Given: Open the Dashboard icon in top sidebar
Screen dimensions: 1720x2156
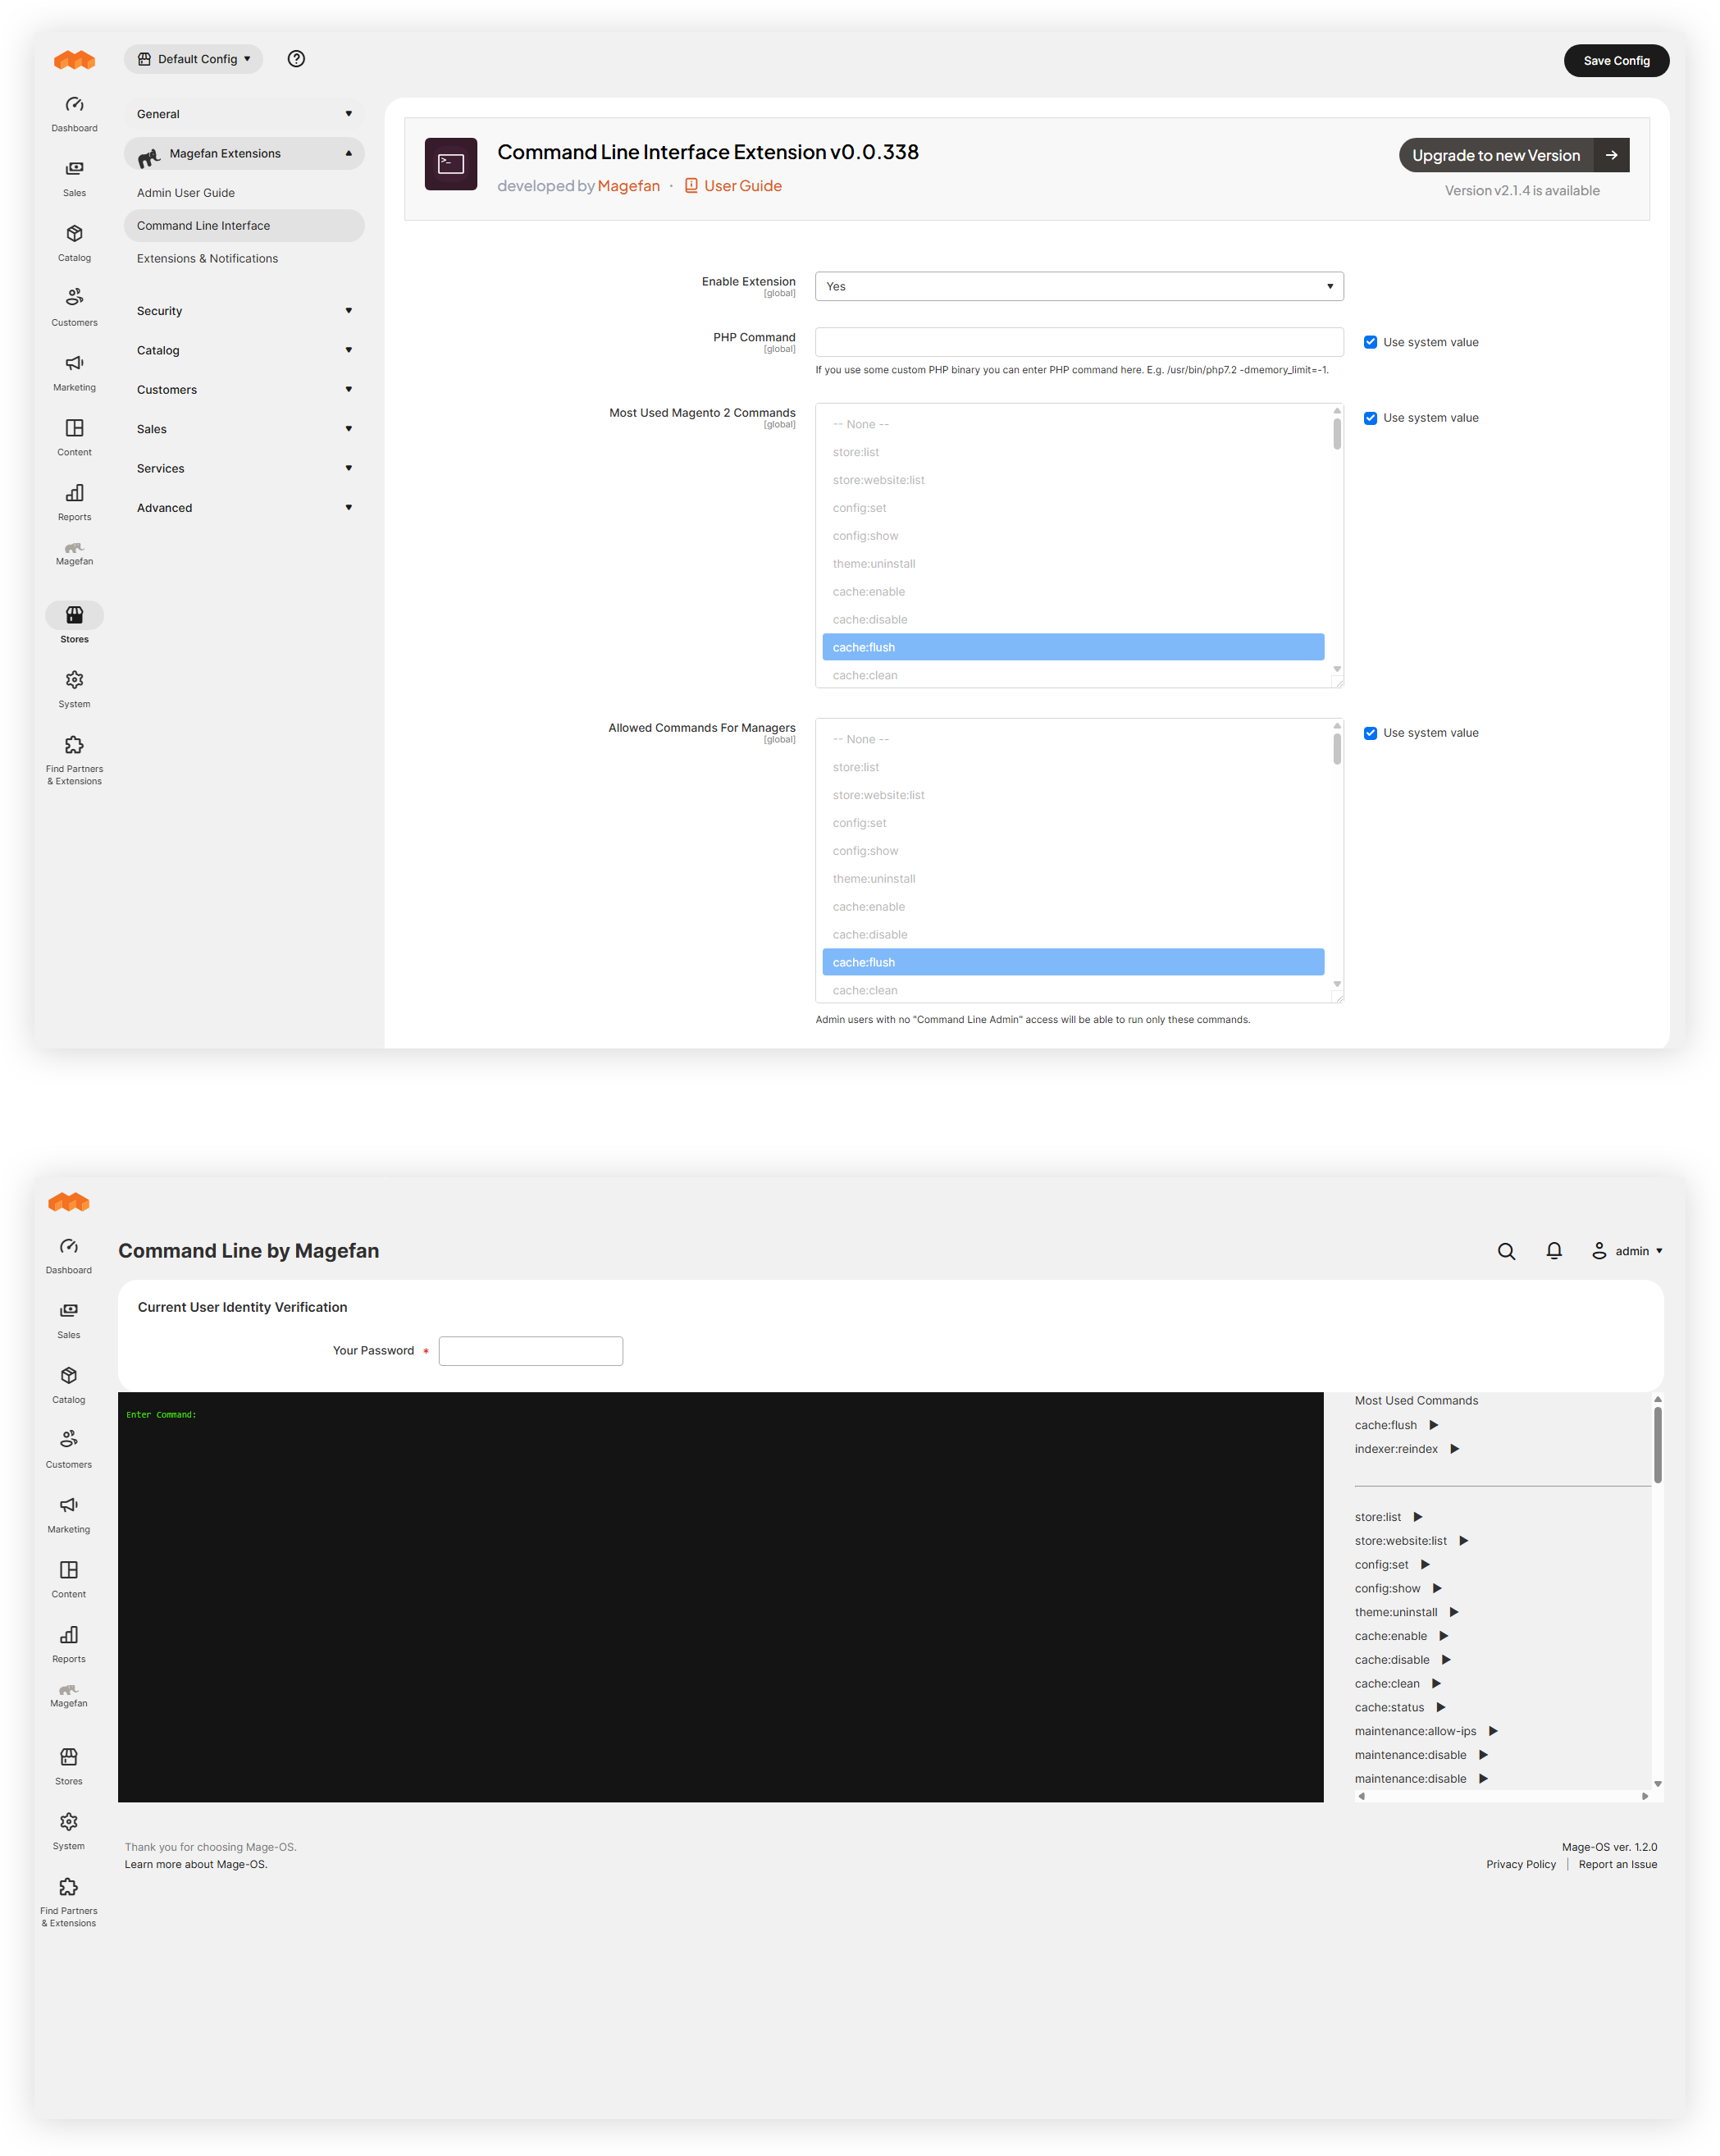Looking at the screenshot, I should (x=74, y=105).
